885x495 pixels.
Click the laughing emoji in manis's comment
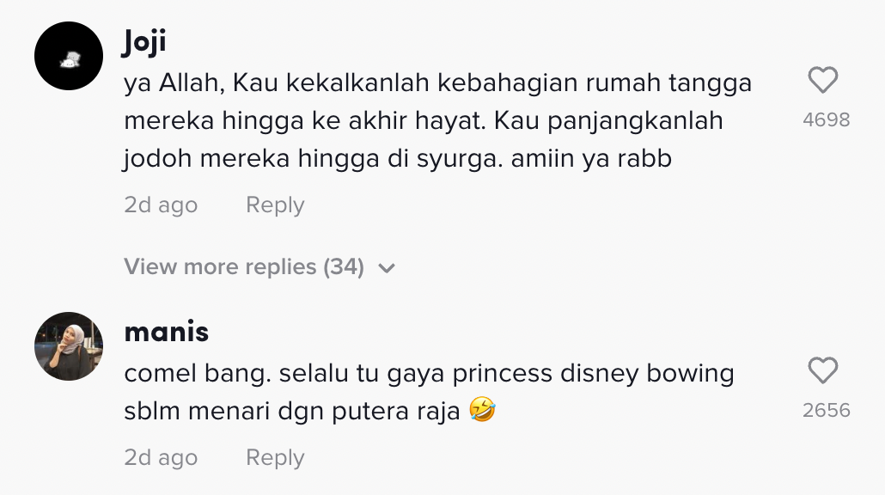[x=483, y=412]
